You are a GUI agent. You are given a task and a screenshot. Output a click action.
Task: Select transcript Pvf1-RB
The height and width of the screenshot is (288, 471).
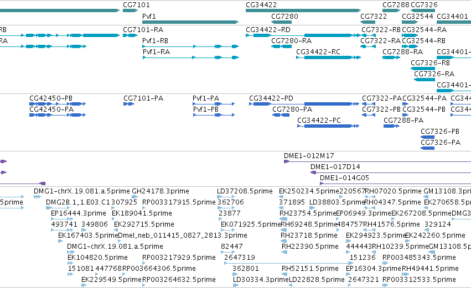pyautogui.click(x=155, y=41)
